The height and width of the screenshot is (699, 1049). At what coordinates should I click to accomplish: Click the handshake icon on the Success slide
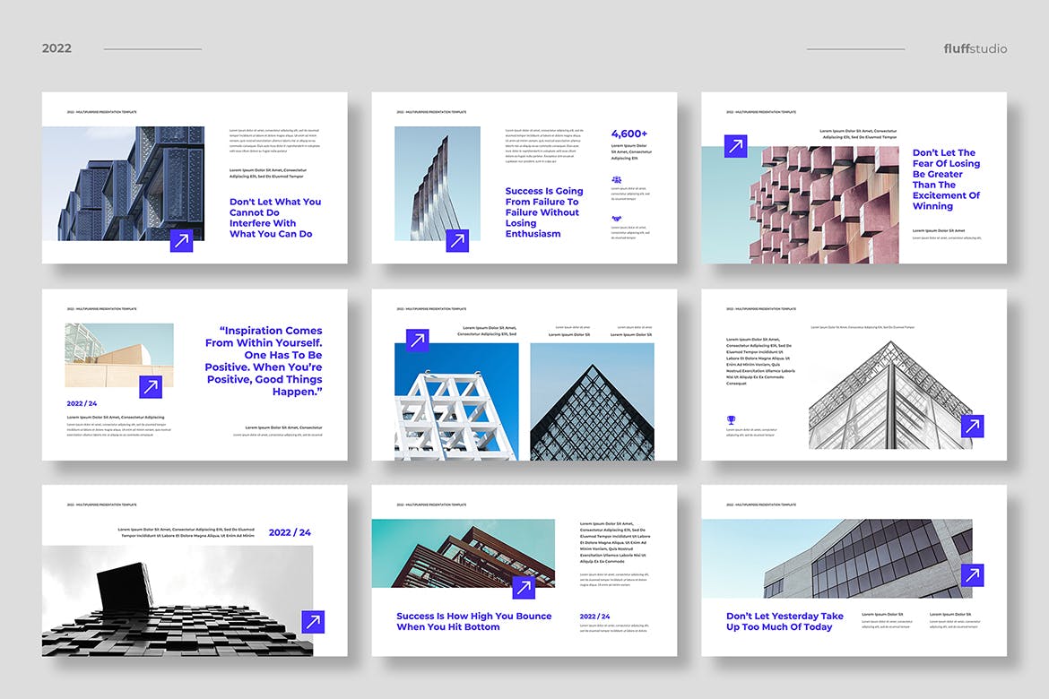pyautogui.click(x=617, y=218)
